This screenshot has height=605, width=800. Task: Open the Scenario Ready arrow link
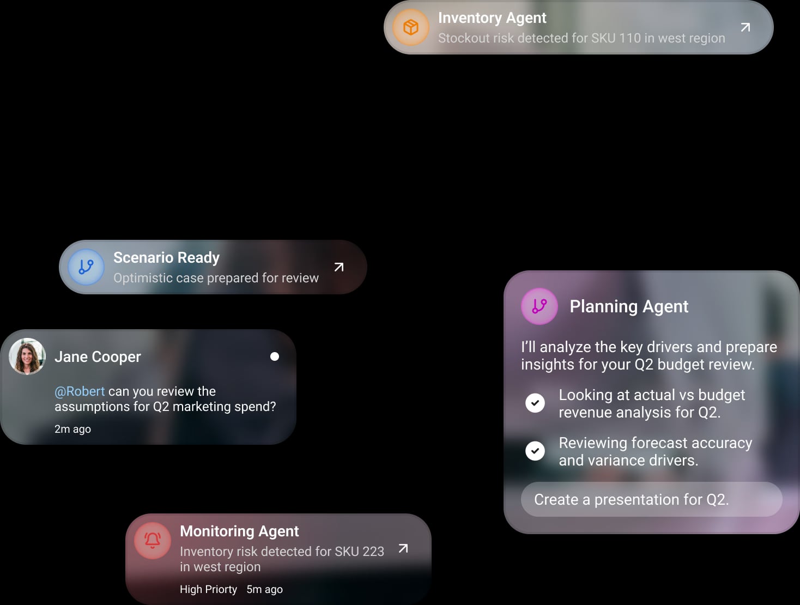[x=339, y=267]
